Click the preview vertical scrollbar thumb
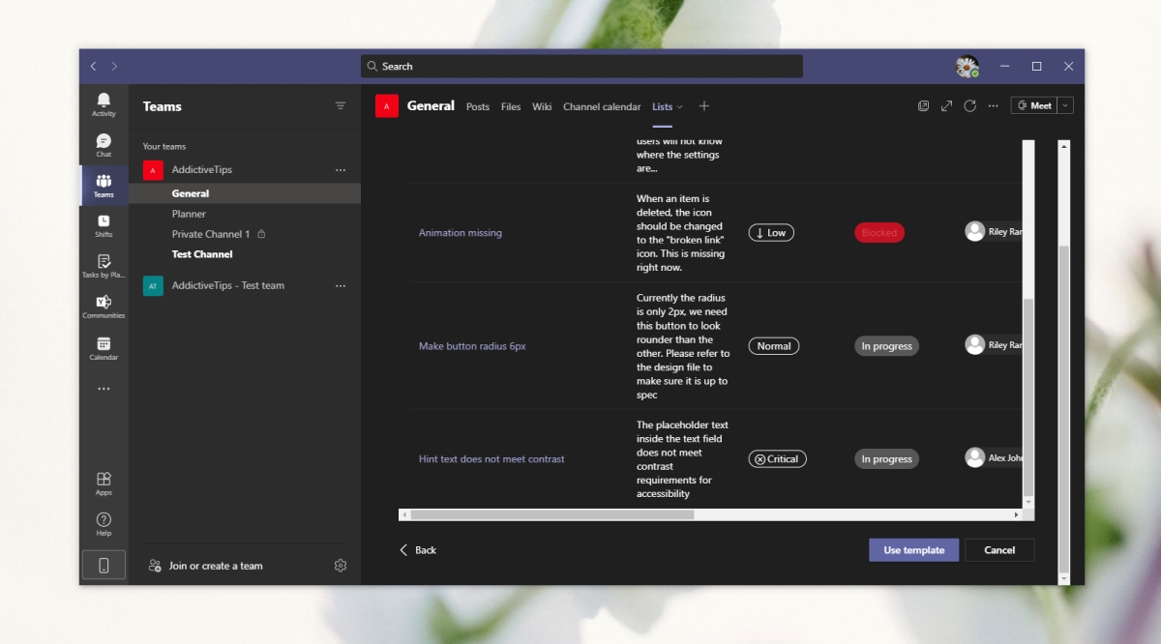Screen dimensions: 1161x644 [1028, 396]
